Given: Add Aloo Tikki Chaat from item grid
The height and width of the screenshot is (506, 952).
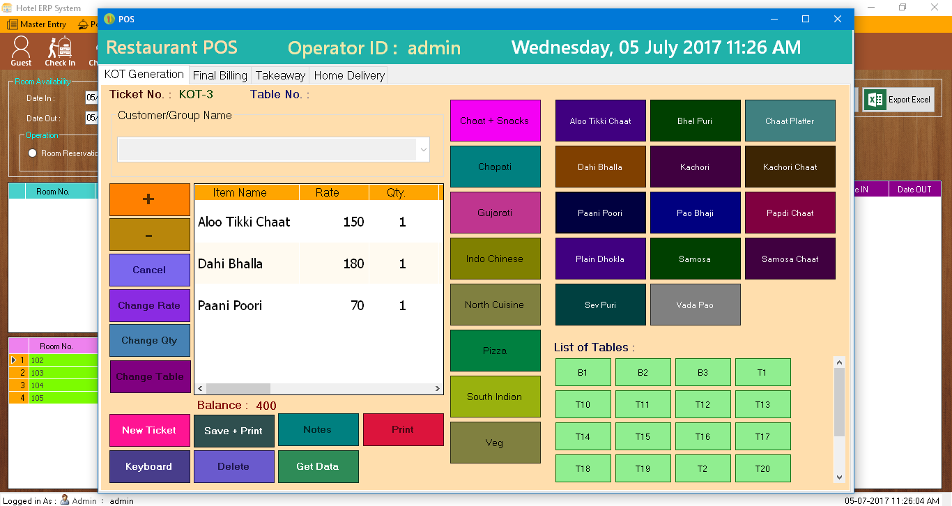Looking at the screenshot, I should pos(601,121).
